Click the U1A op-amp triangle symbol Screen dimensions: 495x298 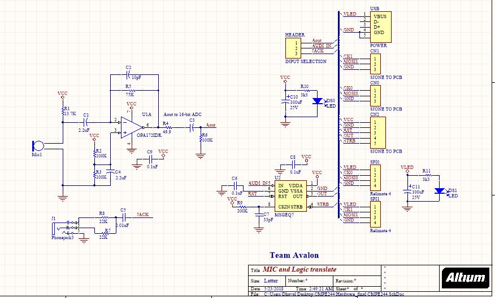pos(132,127)
